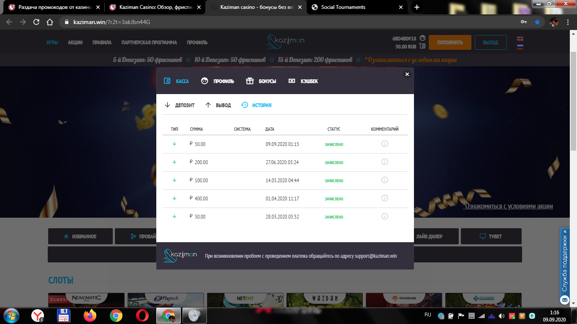The image size is (577, 324).
Task: View comment info for 27.06.2020 transaction
Action: 385,162
